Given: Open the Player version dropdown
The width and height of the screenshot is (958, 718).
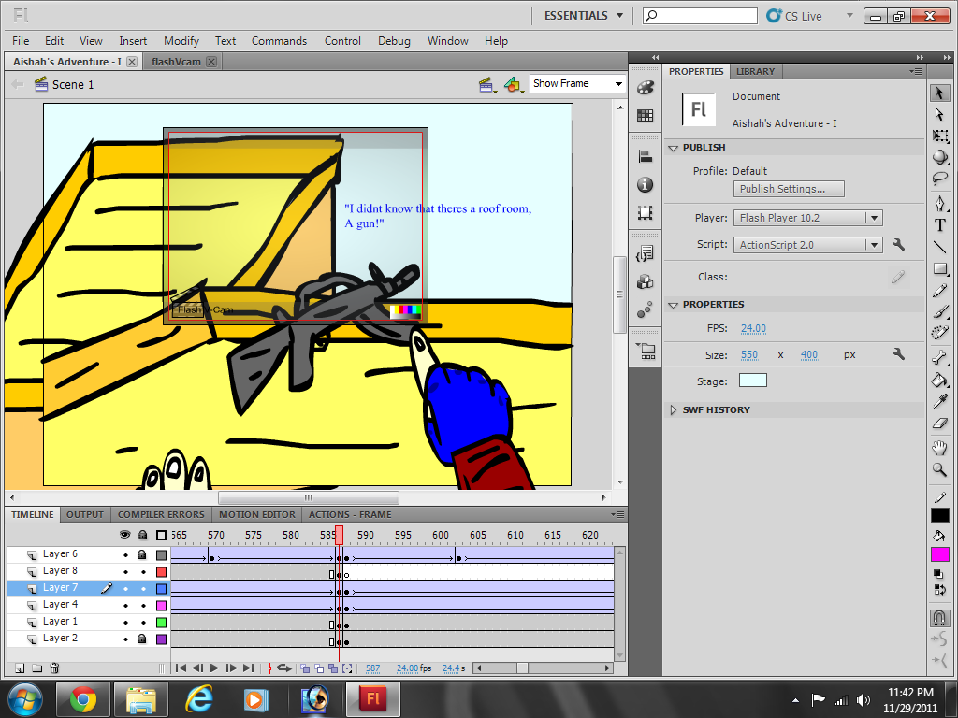Looking at the screenshot, I should 807,218.
